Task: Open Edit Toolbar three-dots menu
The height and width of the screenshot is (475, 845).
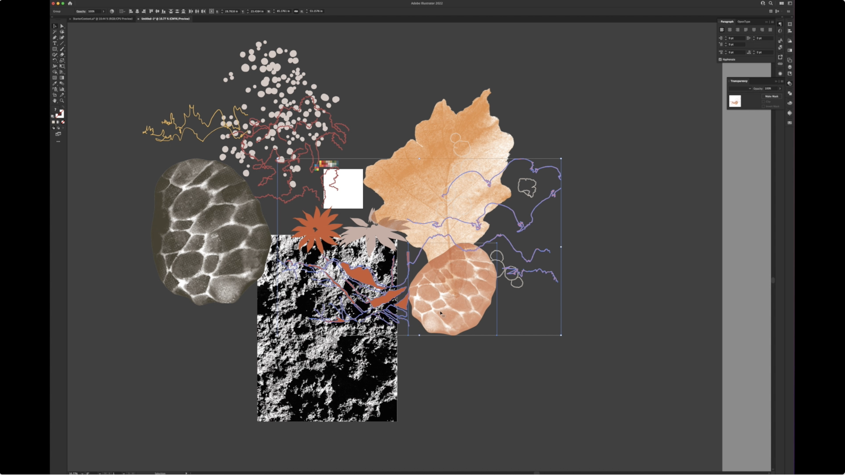Action: point(58,141)
